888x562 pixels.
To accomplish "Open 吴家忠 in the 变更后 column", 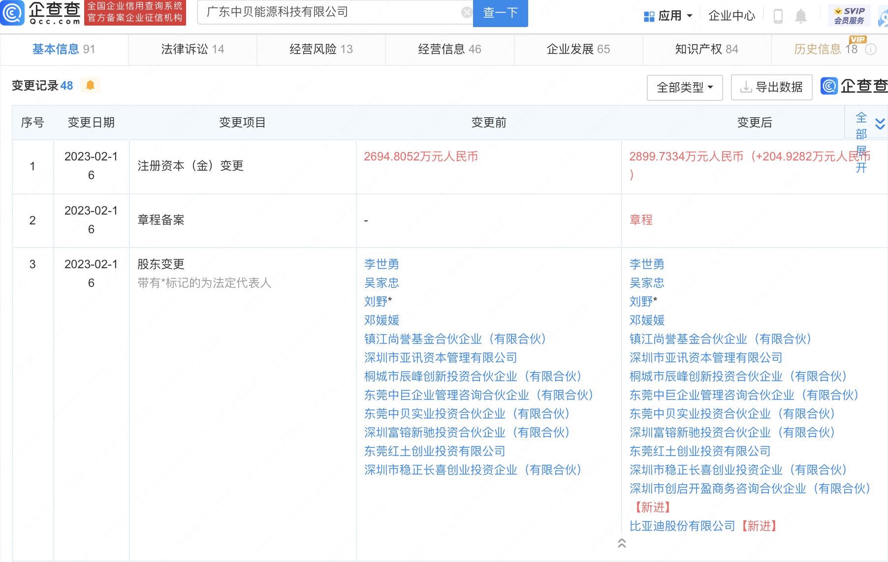I will click(x=647, y=283).
